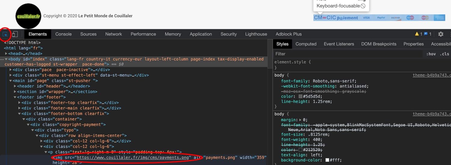
Task: Activate the inspect element picker icon
Action: click(5, 34)
